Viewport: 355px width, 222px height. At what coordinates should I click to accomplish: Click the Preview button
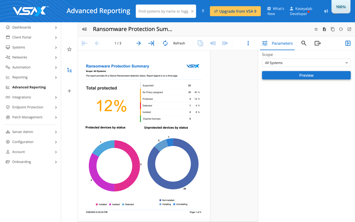[306, 76]
